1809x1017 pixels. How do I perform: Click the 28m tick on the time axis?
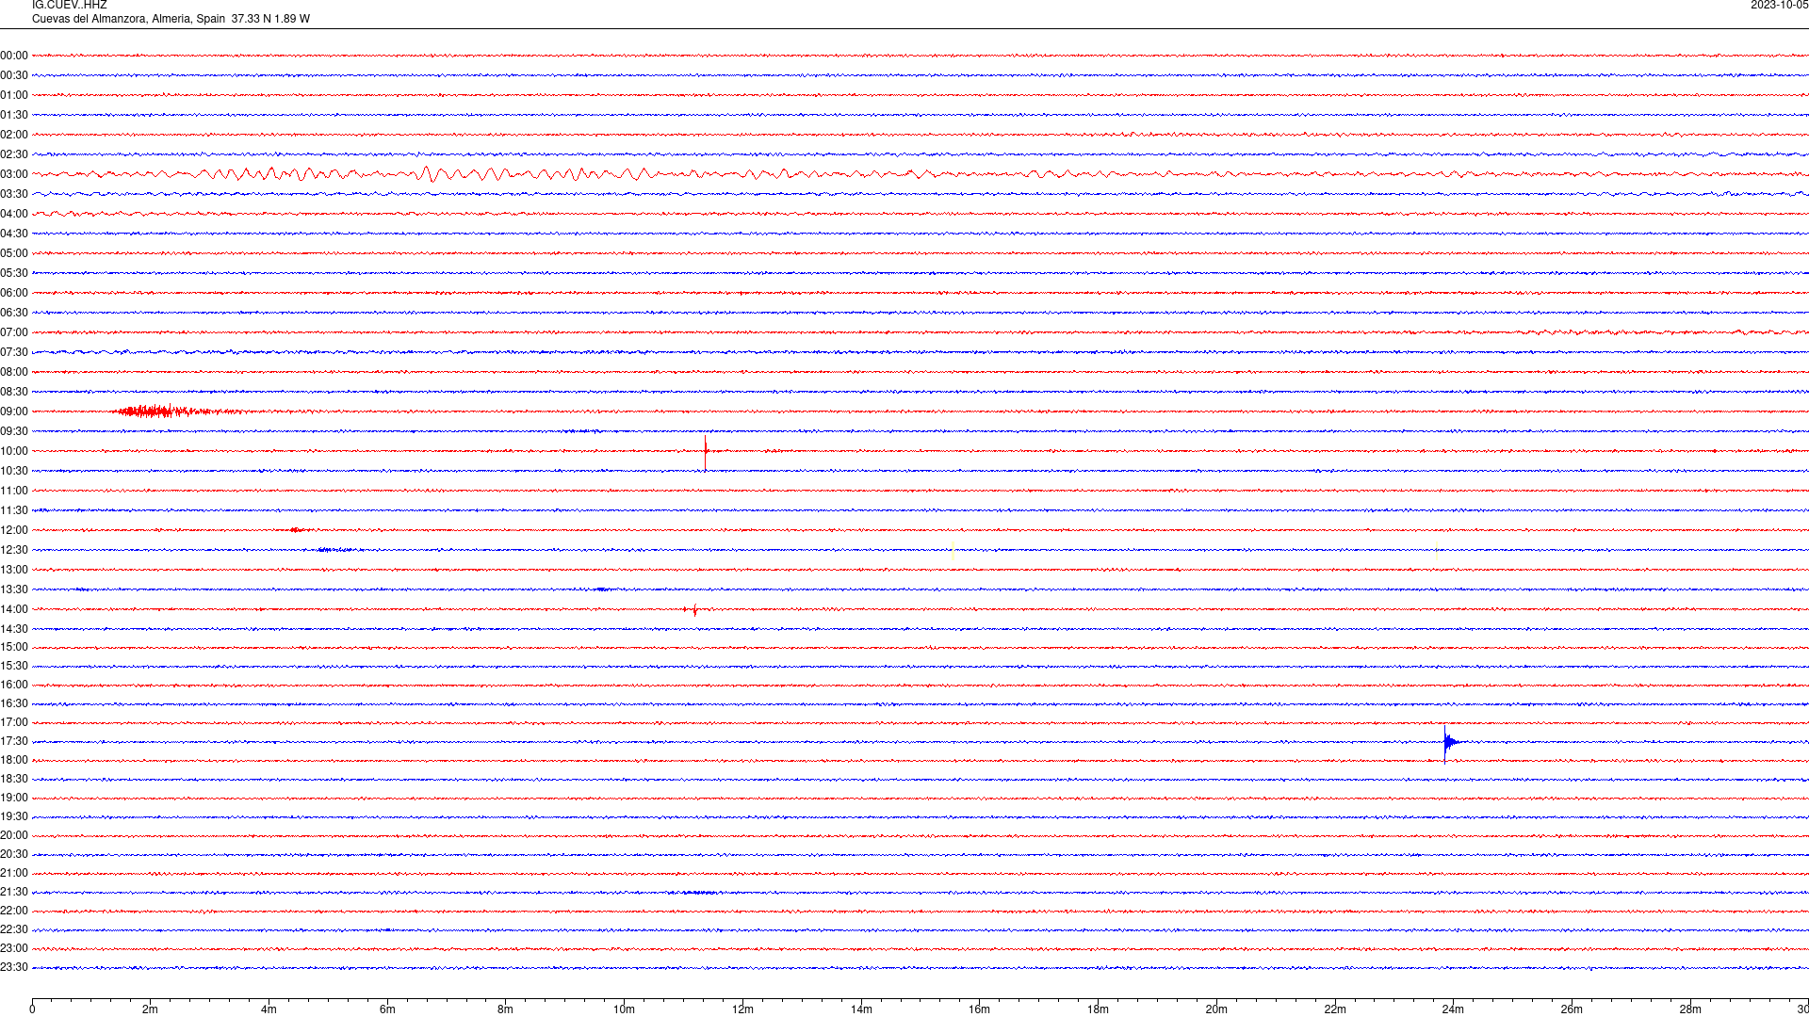point(1690,1009)
